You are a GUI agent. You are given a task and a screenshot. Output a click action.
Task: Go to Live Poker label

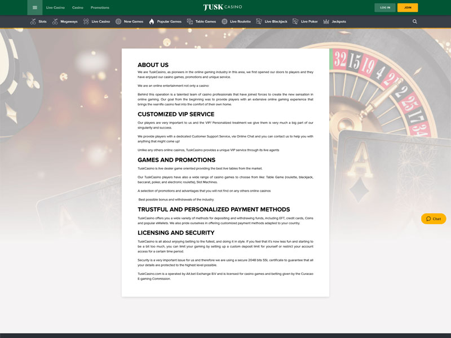(x=309, y=21)
